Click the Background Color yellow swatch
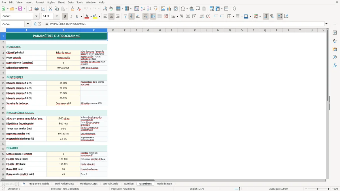Screen dimensions: 340x191 [95, 16]
